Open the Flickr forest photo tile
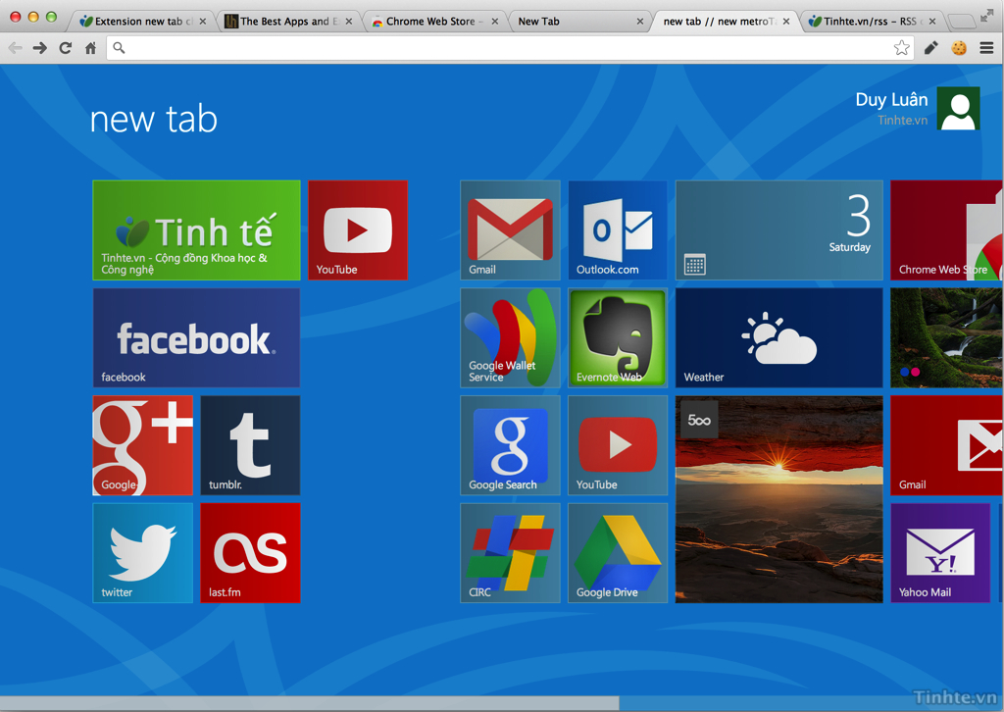The height and width of the screenshot is (712, 1004). point(947,337)
